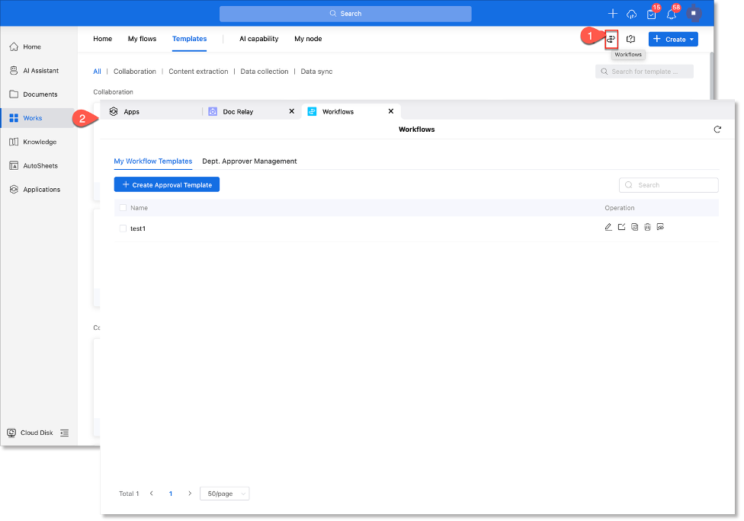744x521 pixels.
Task: Refresh the Workflows panel
Action: (717, 129)
